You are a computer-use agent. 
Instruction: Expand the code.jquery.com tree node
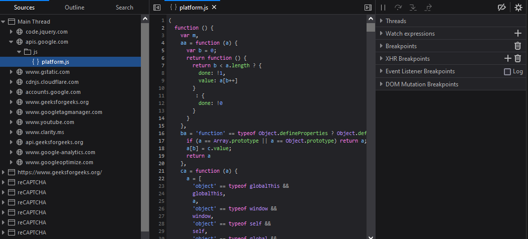(12, 32)
